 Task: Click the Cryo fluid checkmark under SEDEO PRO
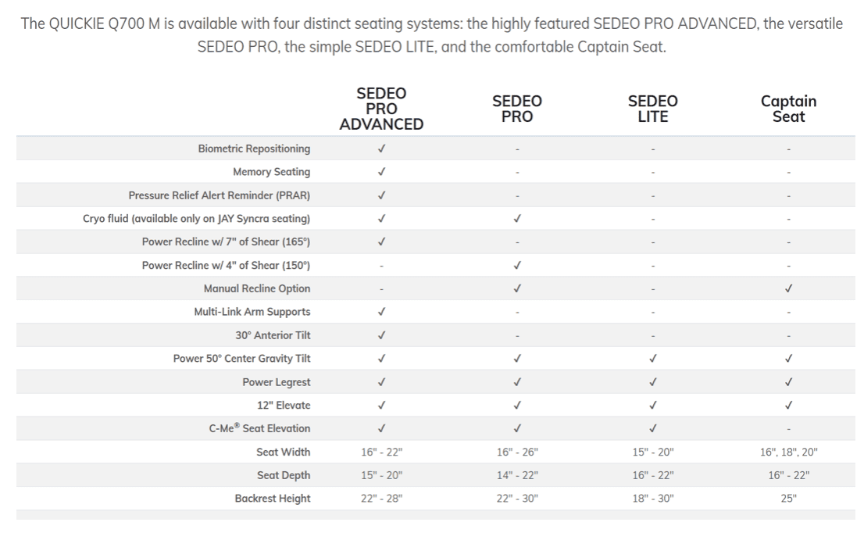[x=517, y=219]
